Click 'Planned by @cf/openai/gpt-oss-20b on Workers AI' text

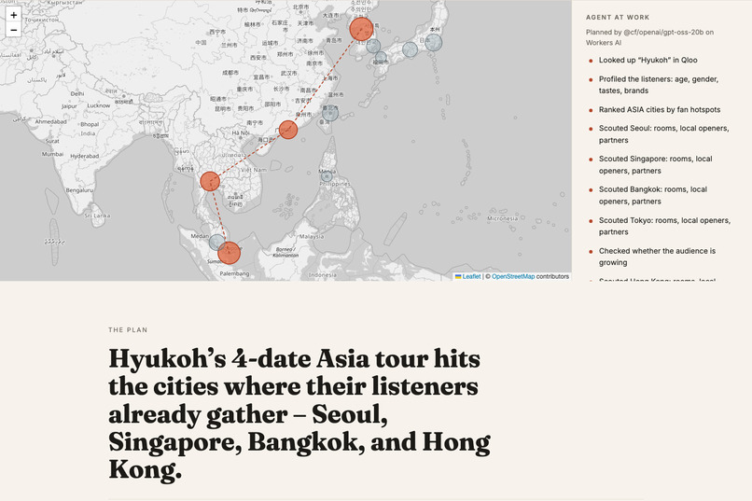coord(649,37)
